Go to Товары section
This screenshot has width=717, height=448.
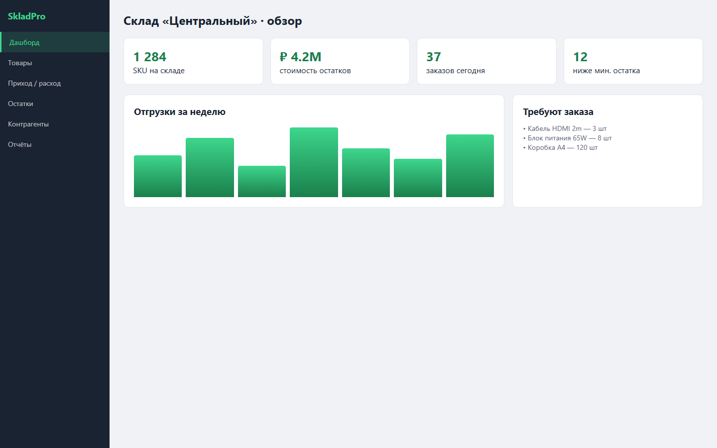tap(55, 63)
